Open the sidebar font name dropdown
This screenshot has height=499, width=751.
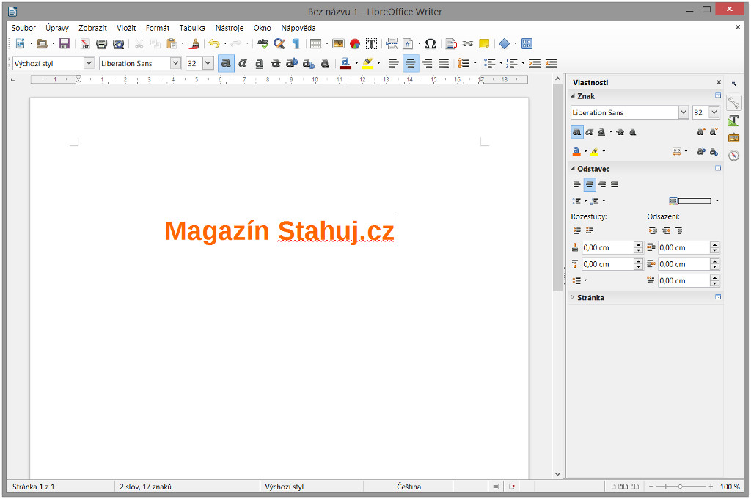point(684,113)
